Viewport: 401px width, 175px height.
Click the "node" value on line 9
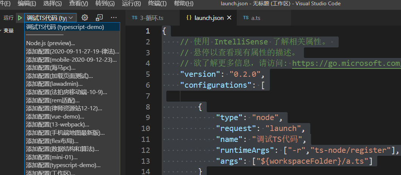click(265, 117)
